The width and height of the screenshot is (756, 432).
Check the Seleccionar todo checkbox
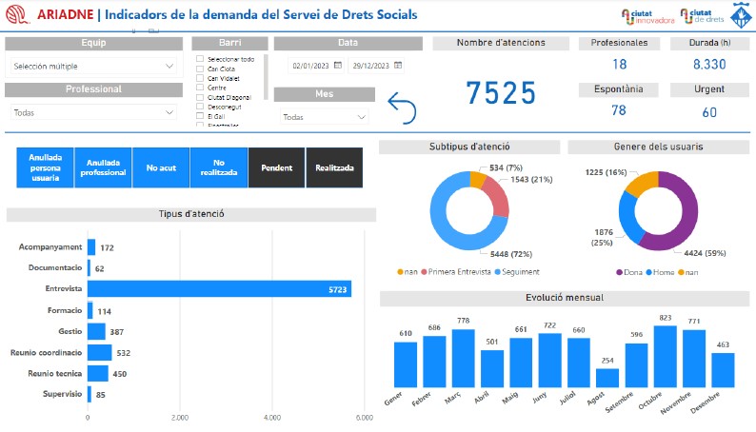coord(199,59)
